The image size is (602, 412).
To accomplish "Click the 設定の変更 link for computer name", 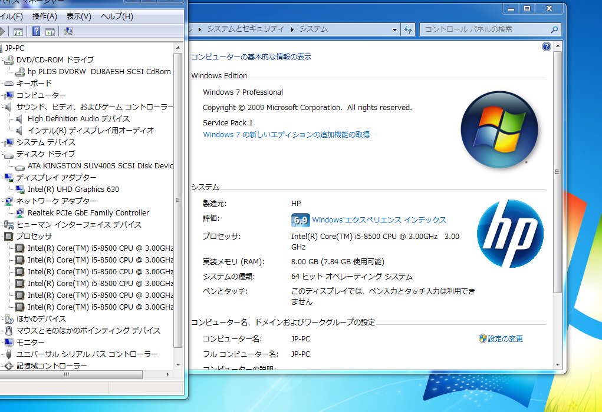I will pyautogui.click(x=505, y=338).
